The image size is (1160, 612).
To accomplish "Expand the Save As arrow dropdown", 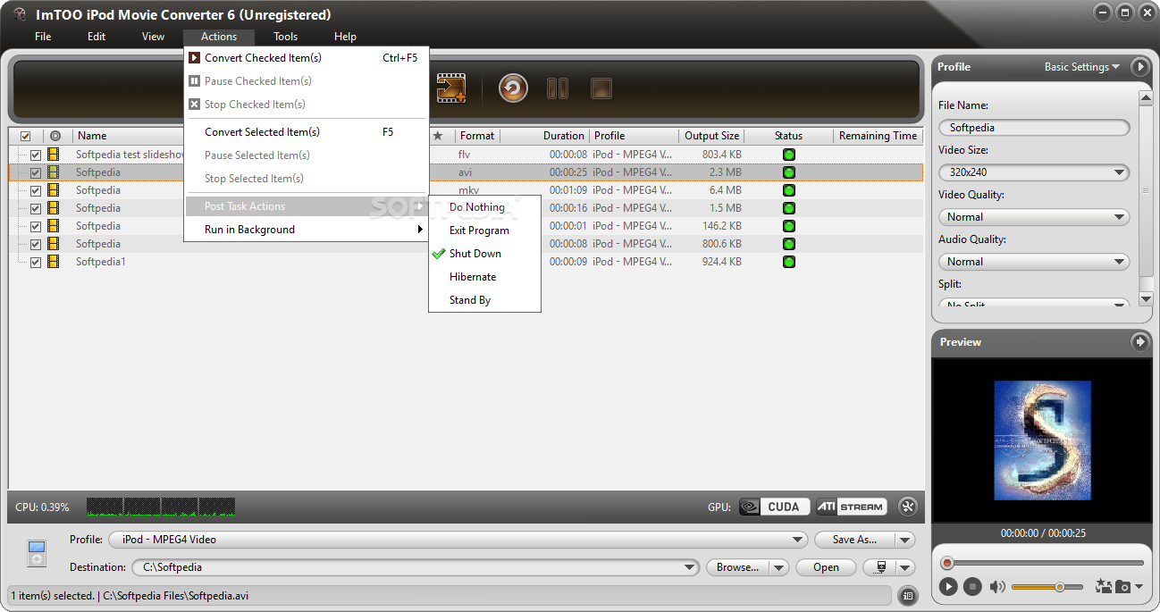I will coord(906,540).
